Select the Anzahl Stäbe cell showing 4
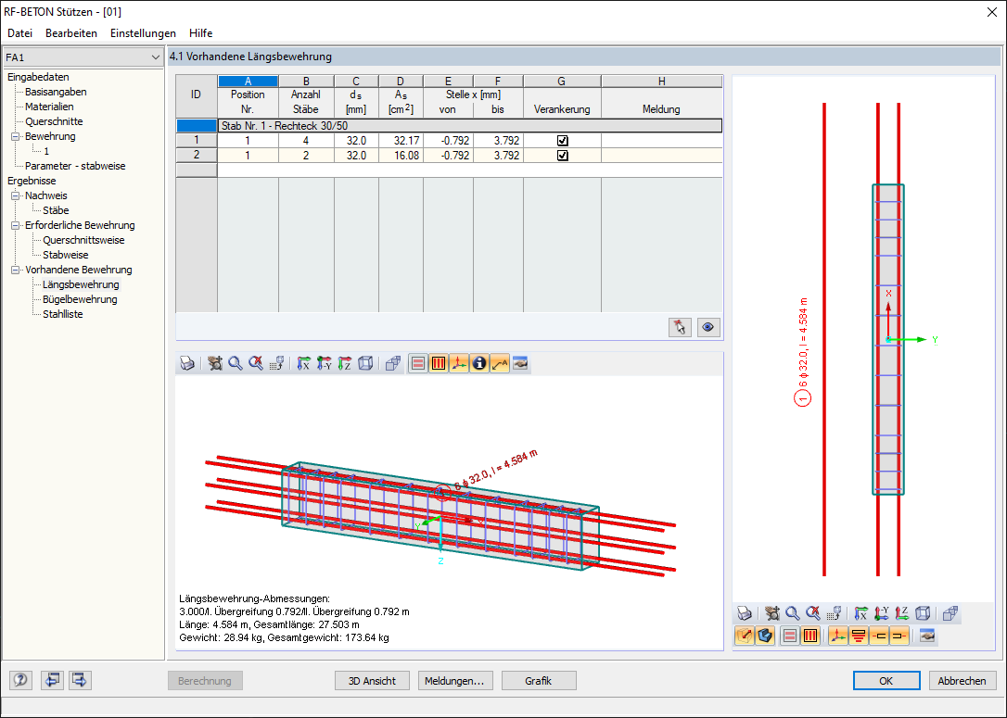Viewport: 1007px width, 718px height. click(x=306, y=141)
